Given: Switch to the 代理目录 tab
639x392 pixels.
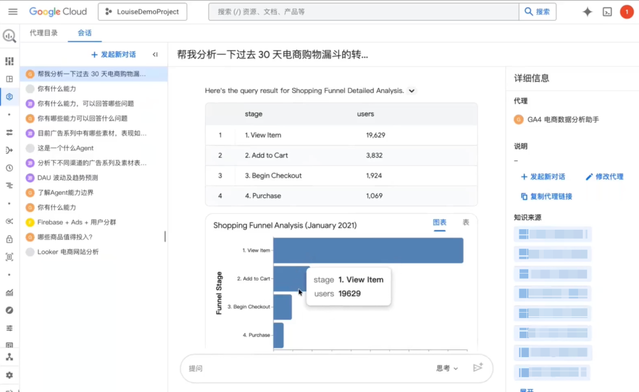Looking at the screenshot, I should coord(44,33).
